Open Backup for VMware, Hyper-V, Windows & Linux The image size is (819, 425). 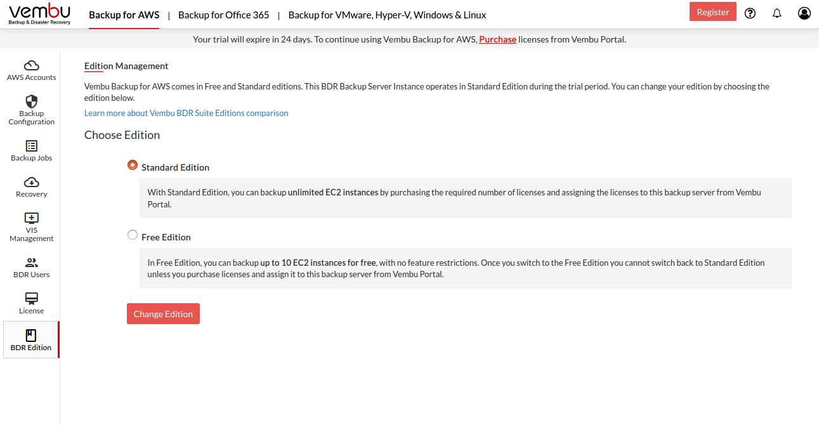[386, 15]
